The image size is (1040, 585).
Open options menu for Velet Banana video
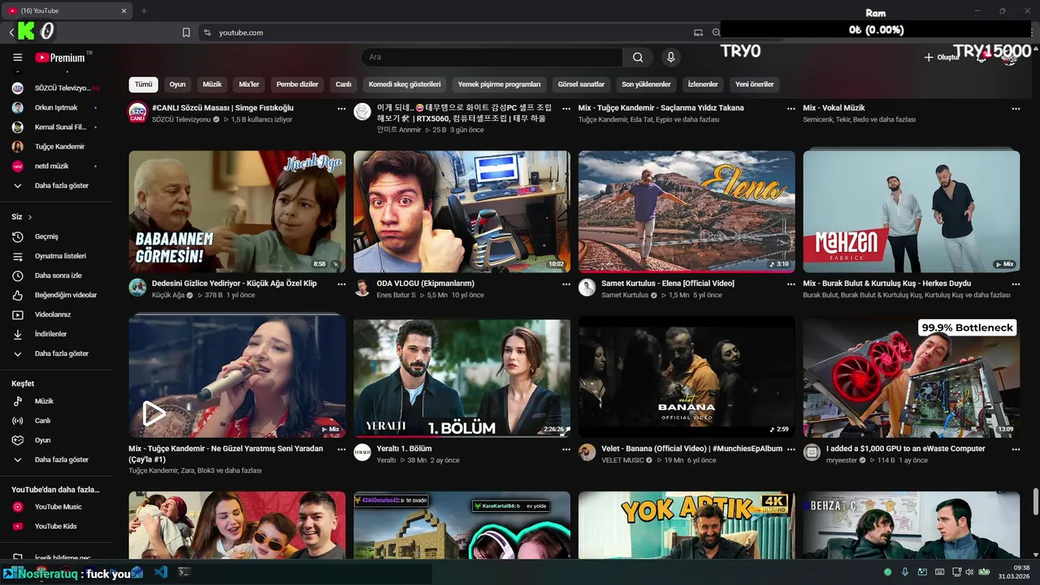click(x=791, y=449)
